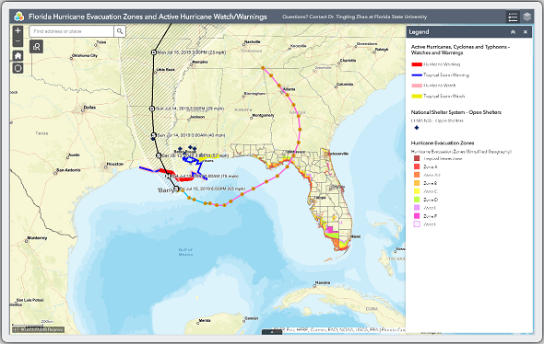This screenshot has width=544, height=344.
Task: Click the Zone B orange legend swatch
Action: (x=417, y=183)
